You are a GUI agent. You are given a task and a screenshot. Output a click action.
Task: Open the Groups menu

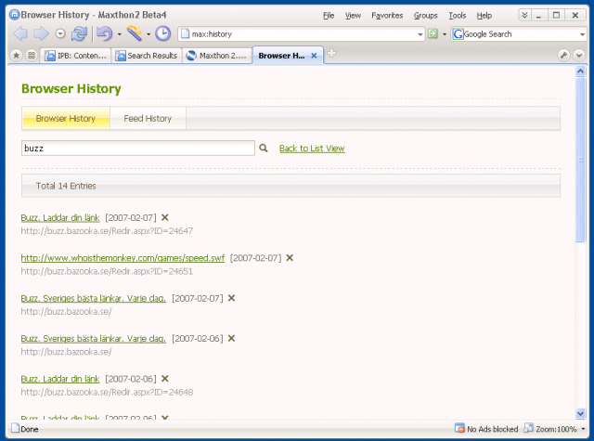pos(425,16)
